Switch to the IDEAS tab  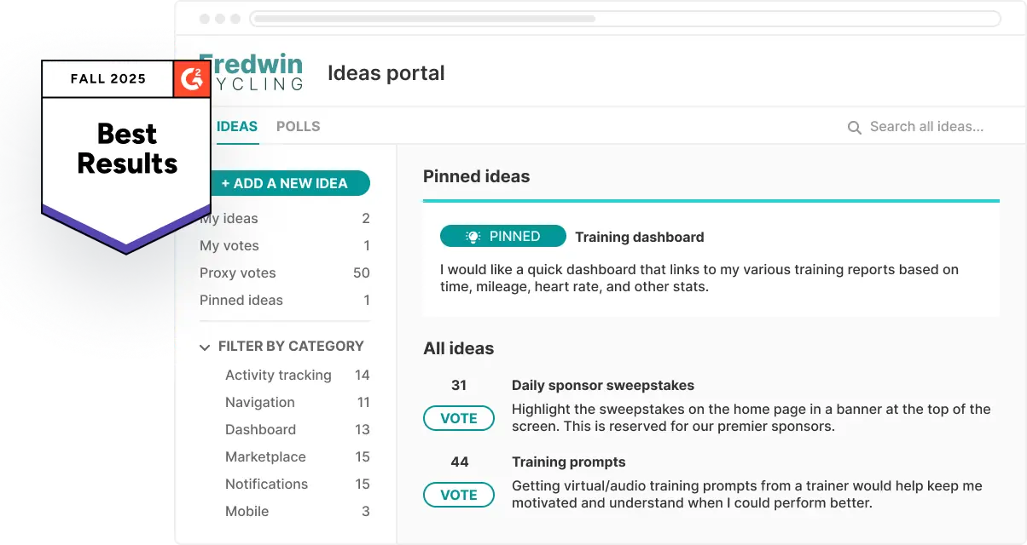(x=236, y=127)
